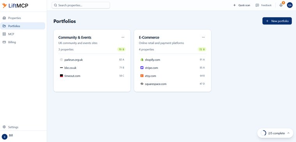The height and width of the screenshot is (142, 296).
Task: Click Online retail and payment platforms description
Action: (161, 43)
